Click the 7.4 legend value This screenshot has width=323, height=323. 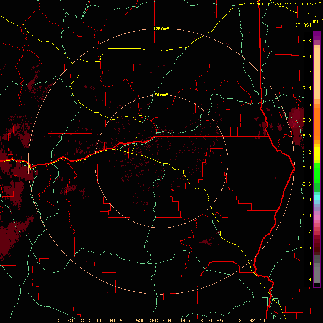(307, 88)
